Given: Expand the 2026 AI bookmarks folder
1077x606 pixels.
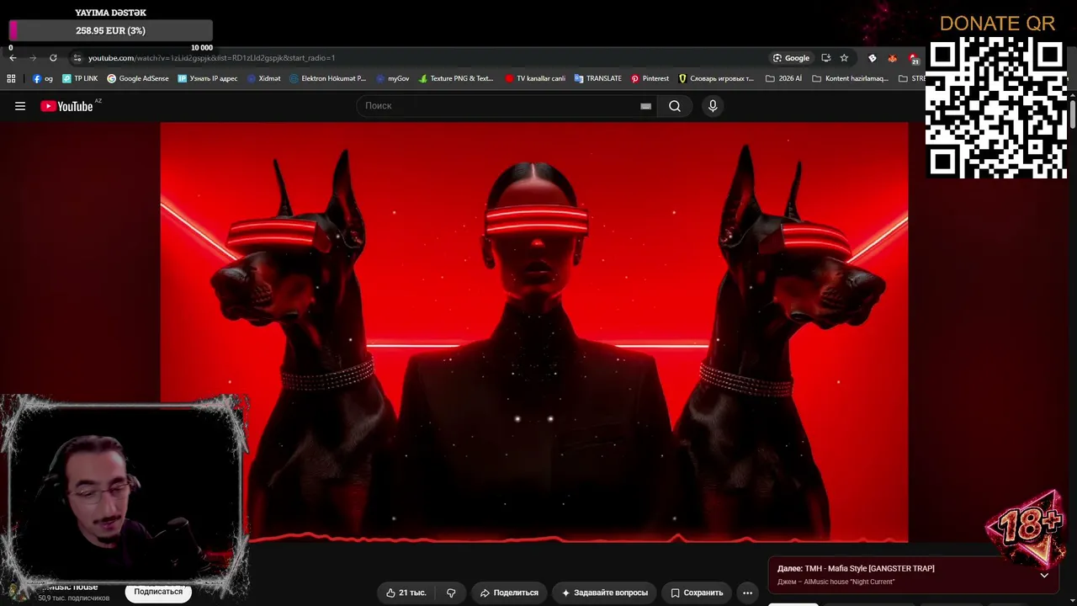Looking at the screenshot, I should 783,78.
